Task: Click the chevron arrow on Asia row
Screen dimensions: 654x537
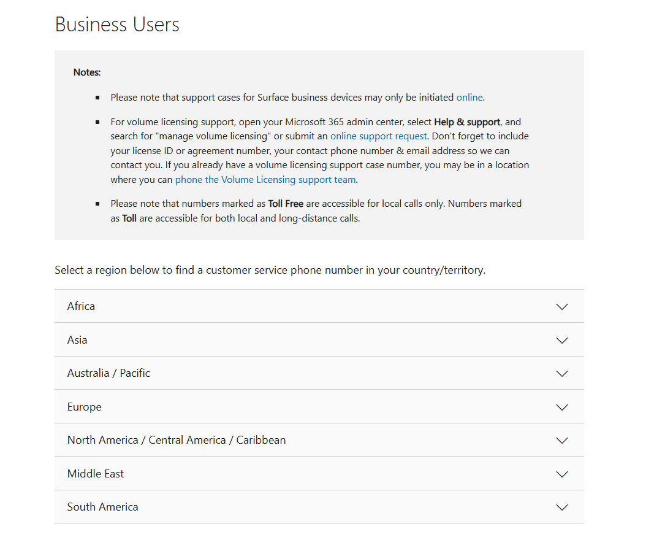Action: click(x=561, y=340)
